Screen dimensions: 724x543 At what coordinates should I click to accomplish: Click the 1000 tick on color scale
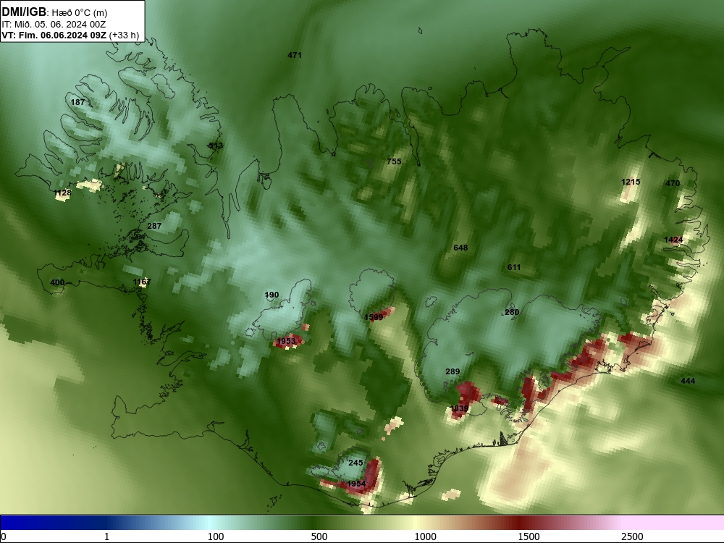[x=425, y=536]
